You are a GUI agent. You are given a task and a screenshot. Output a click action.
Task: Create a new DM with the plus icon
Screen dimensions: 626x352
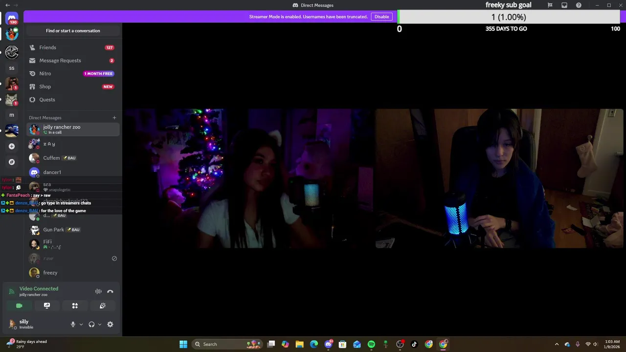click(114, 118)
